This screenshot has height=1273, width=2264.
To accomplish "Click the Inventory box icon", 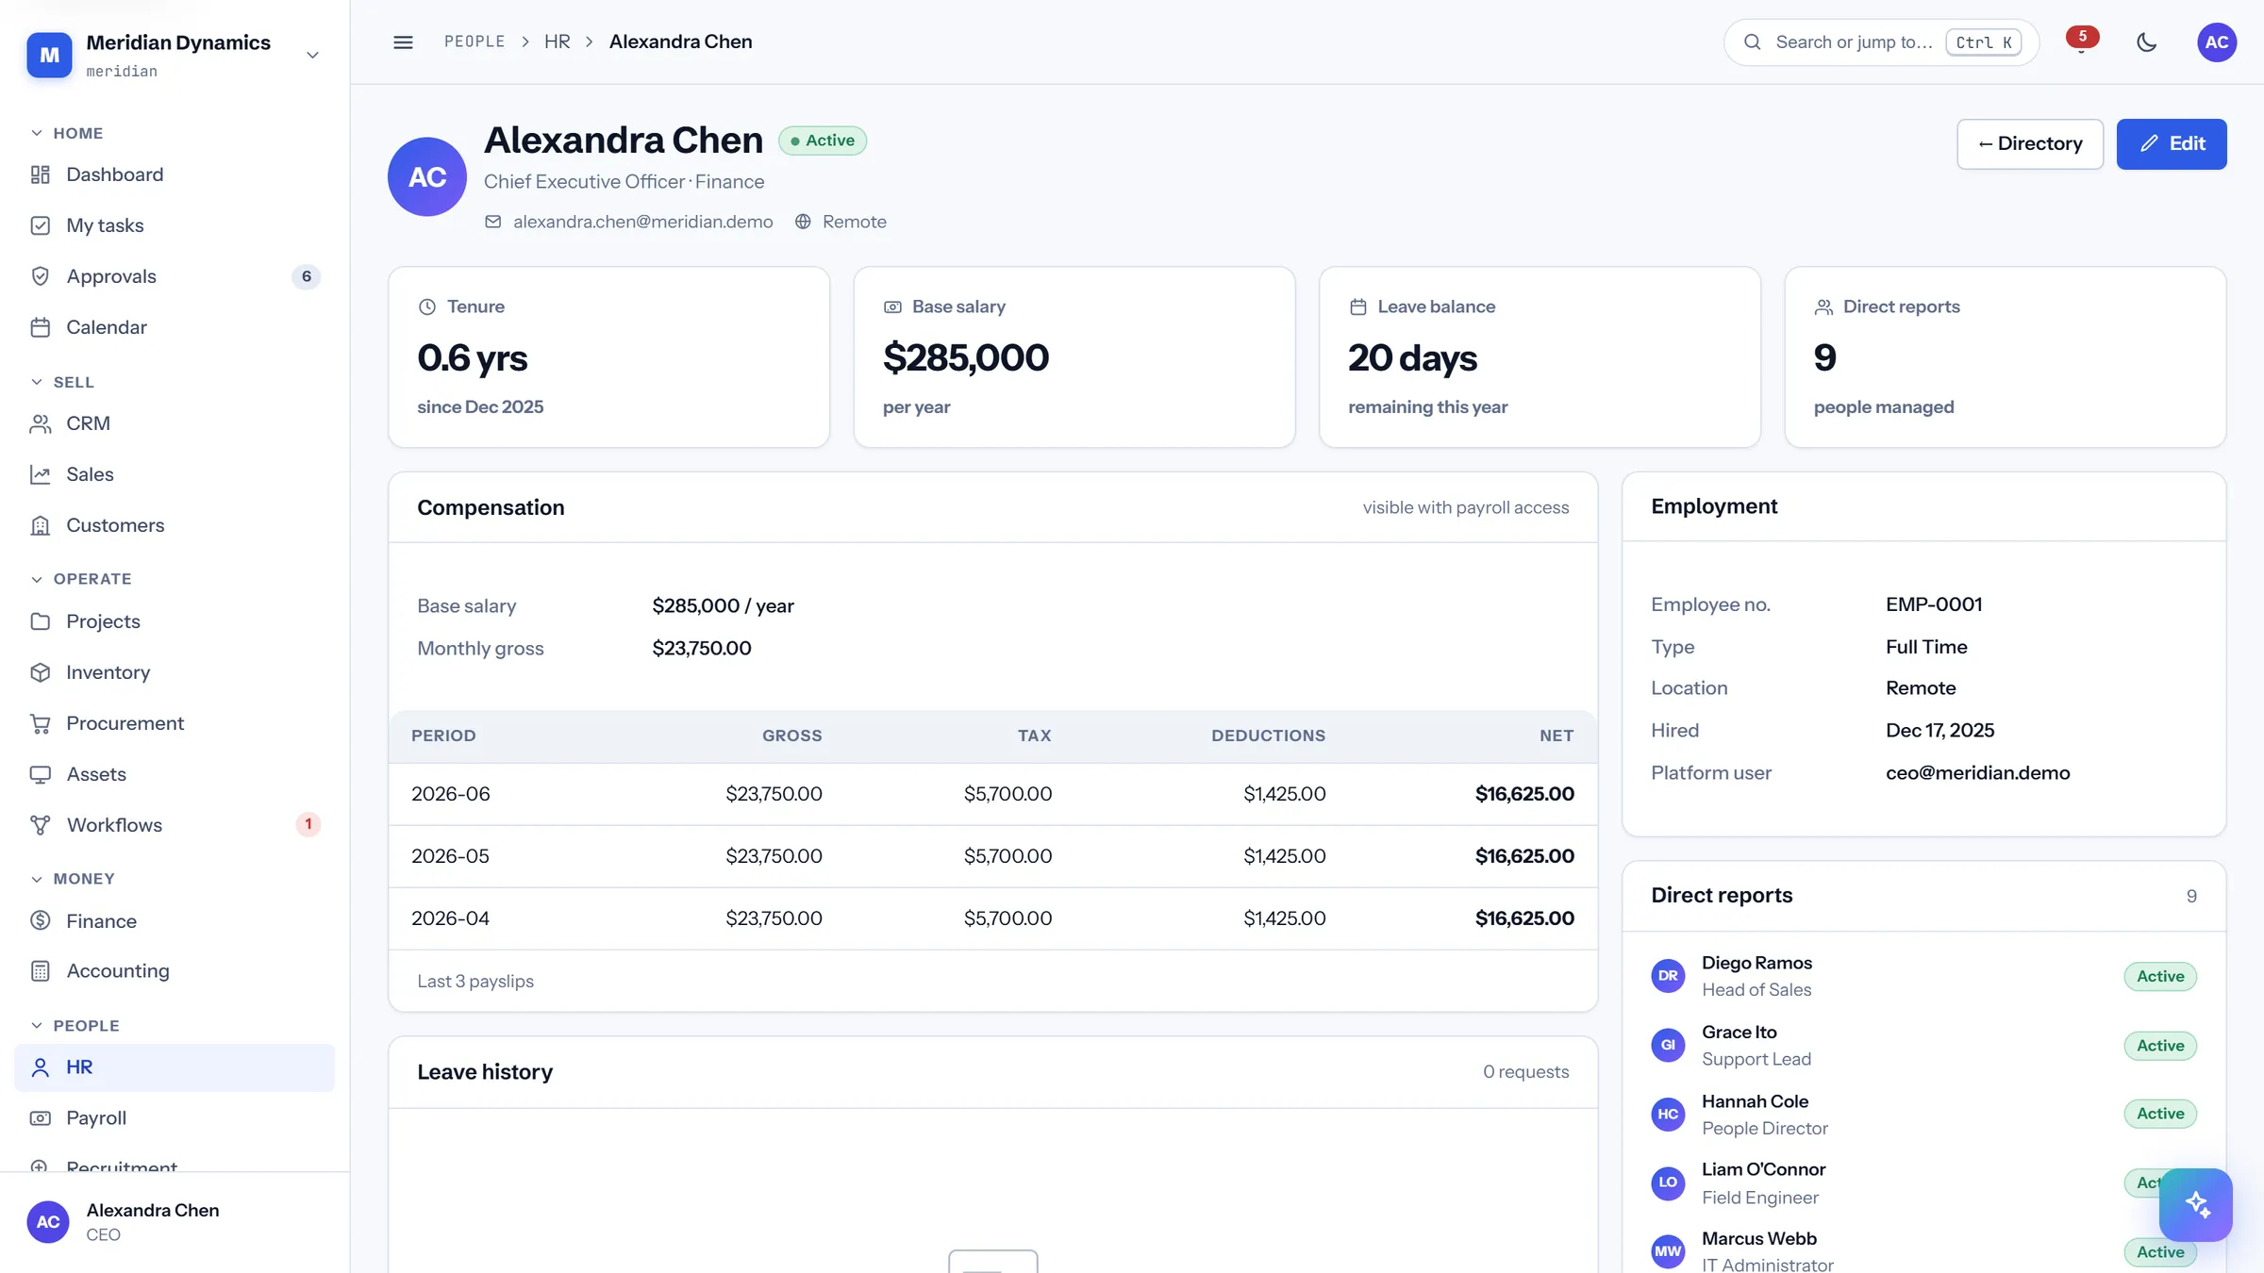I will point(40,672).
